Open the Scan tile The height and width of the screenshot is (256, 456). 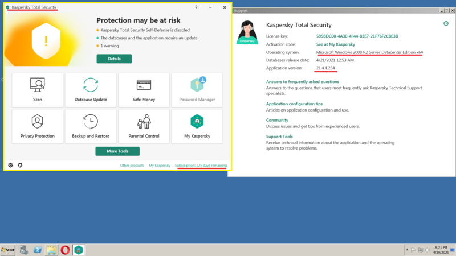tap(38, 90)
